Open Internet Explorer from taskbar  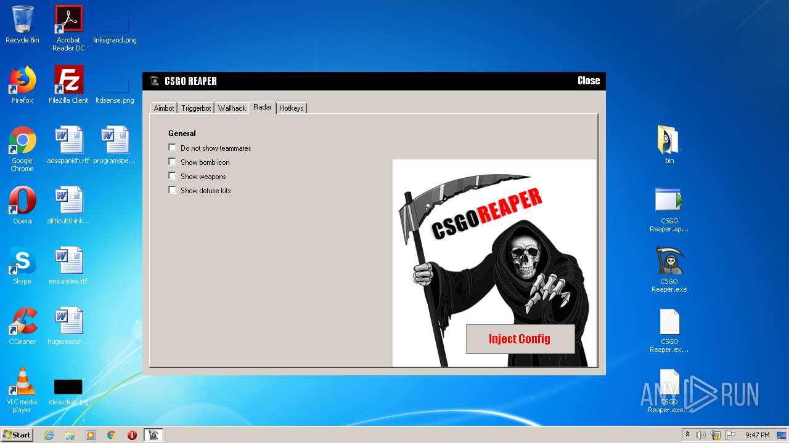point(49,435)
